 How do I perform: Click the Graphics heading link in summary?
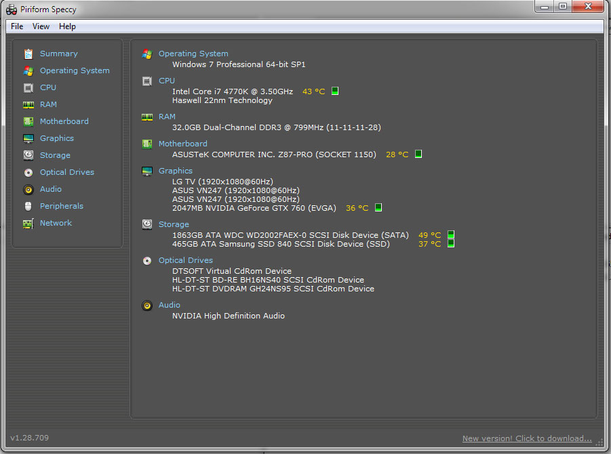tap(176, 171)
